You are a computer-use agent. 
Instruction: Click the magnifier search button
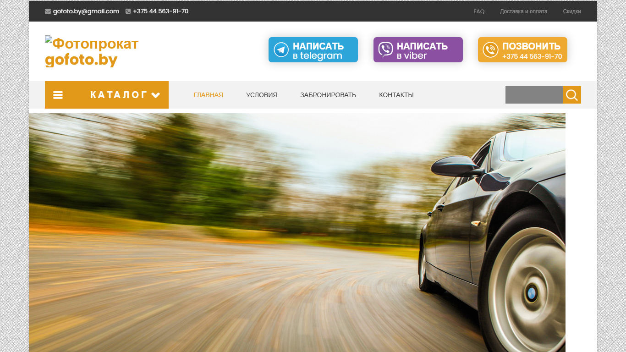[x=572, y=95]
